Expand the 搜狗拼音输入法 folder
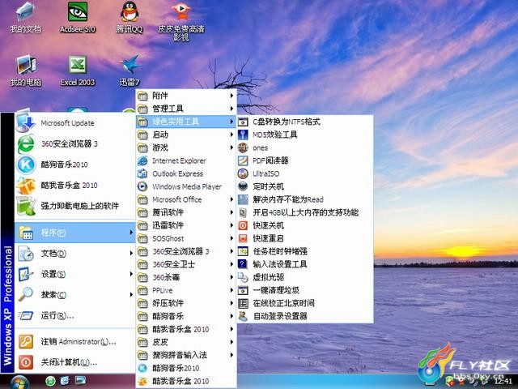The image size is (518, 389). click(x=186, y=355)
